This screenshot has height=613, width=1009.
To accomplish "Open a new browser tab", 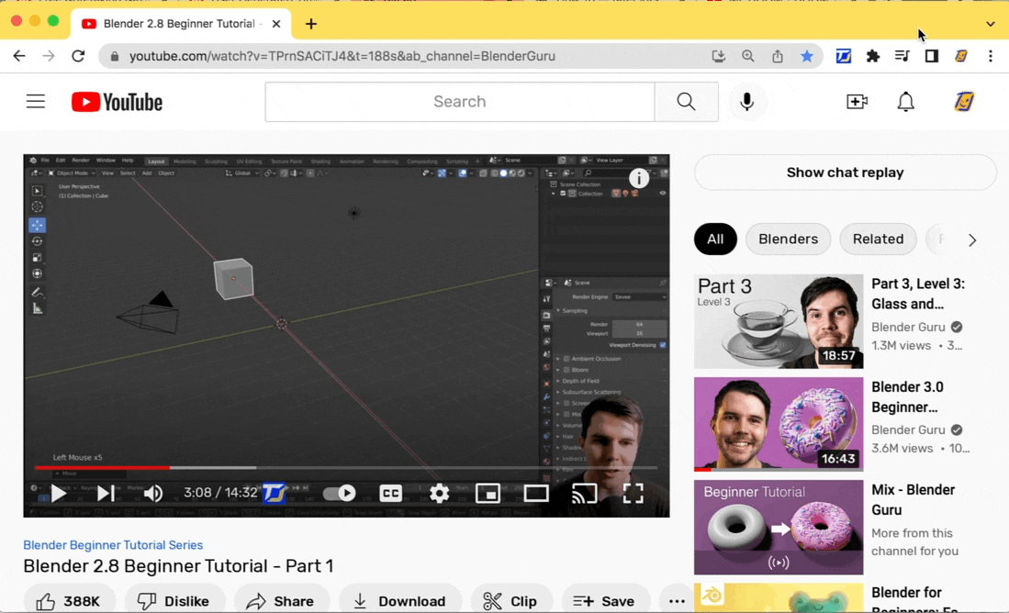I will point(311,24).
